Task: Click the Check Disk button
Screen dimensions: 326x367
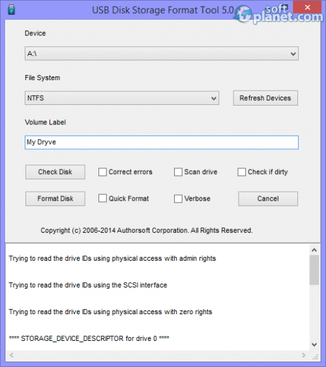Action: pos(55,172)
